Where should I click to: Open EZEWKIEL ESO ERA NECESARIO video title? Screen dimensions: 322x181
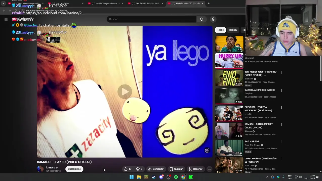pos(259,109)
